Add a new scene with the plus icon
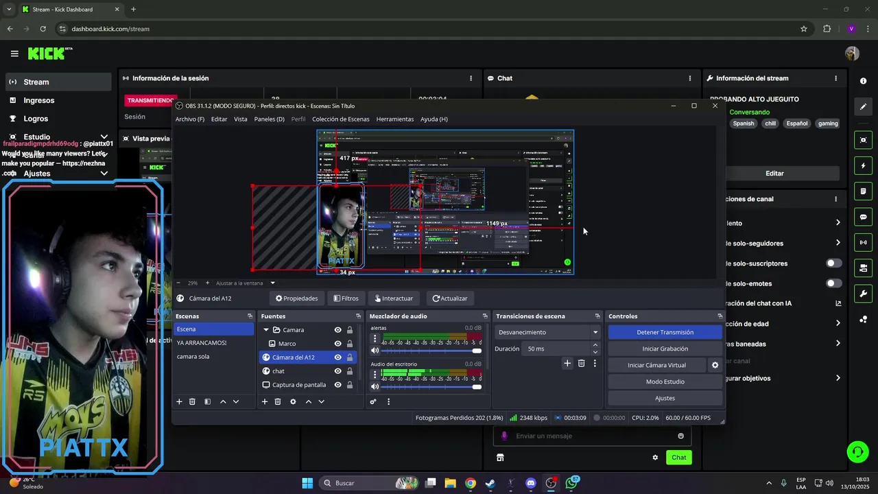878x494 pixels. pyautogui.click(x=180, y=401)
